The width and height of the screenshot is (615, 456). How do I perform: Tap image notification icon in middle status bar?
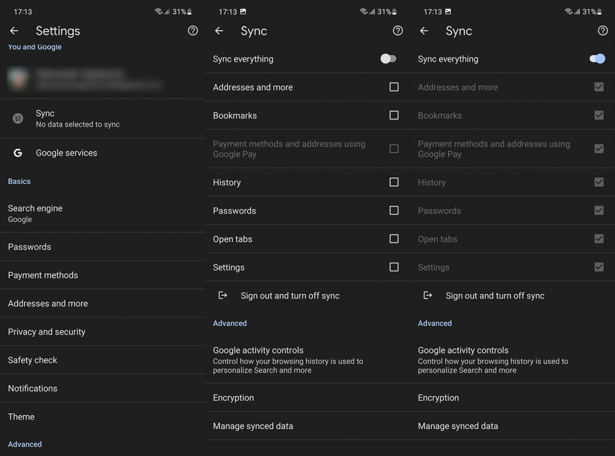coord(243,12)
